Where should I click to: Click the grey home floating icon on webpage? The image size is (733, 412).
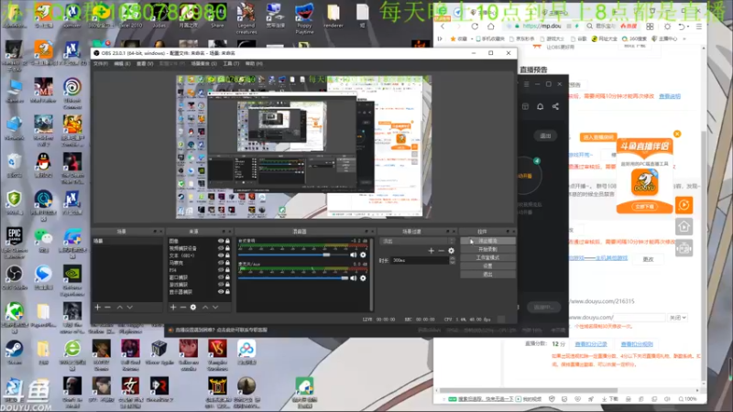pyautogui.click(x=684, y=226)
